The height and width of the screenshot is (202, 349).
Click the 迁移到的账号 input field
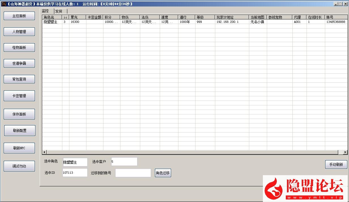point(133,173)
